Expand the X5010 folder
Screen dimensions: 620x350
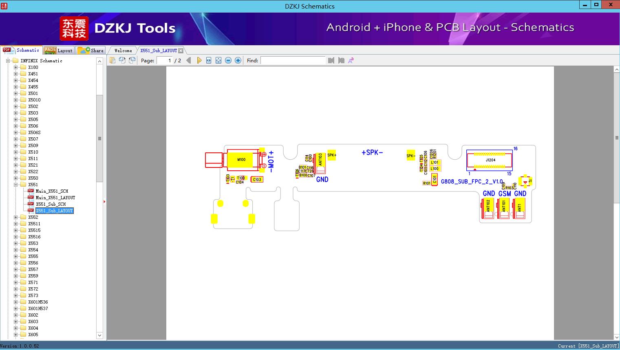(x=16, y=100)
